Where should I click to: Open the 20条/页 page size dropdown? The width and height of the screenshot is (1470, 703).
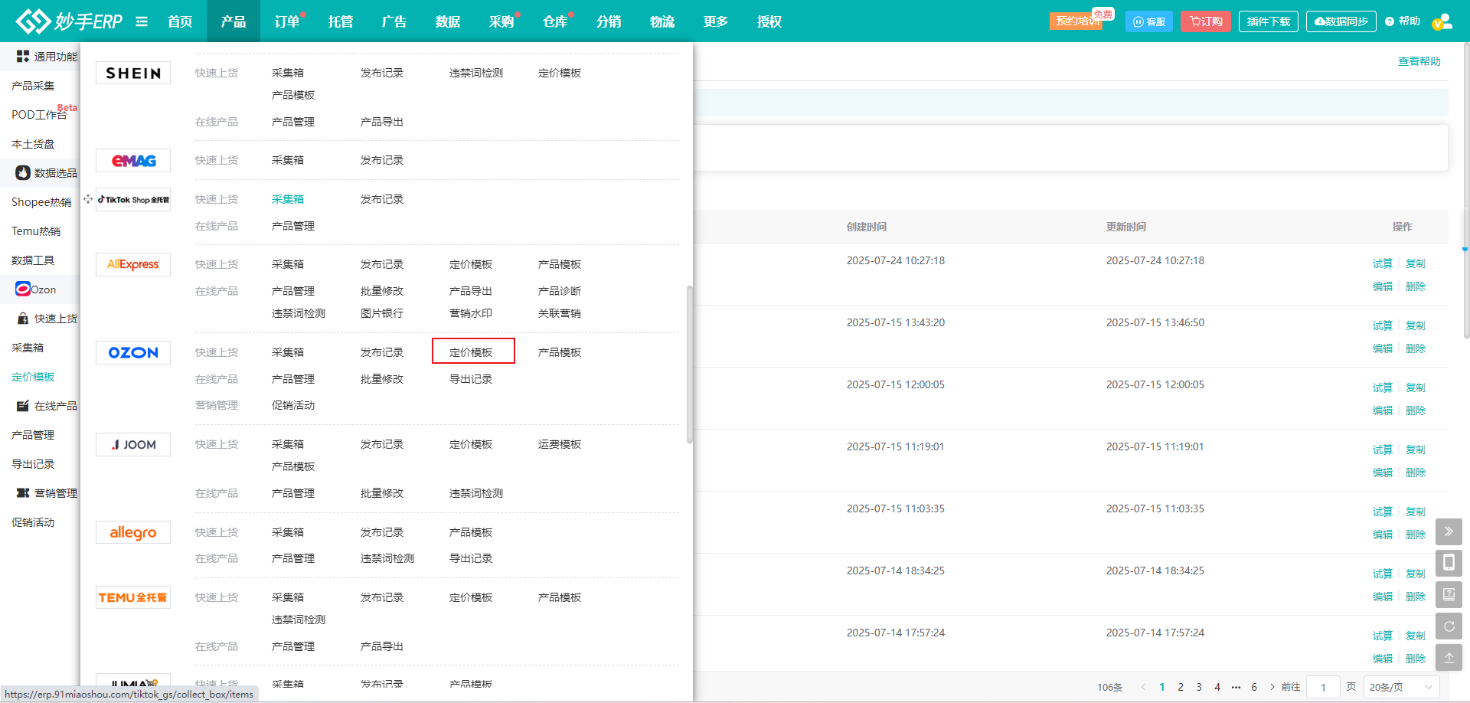[x=1401, y=687]
